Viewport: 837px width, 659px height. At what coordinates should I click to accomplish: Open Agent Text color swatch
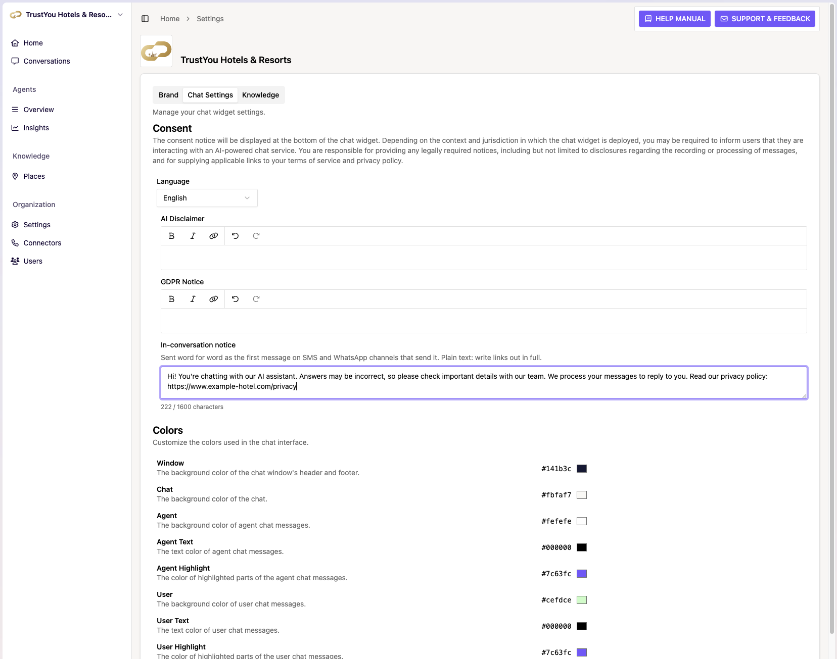coord(582,547)
